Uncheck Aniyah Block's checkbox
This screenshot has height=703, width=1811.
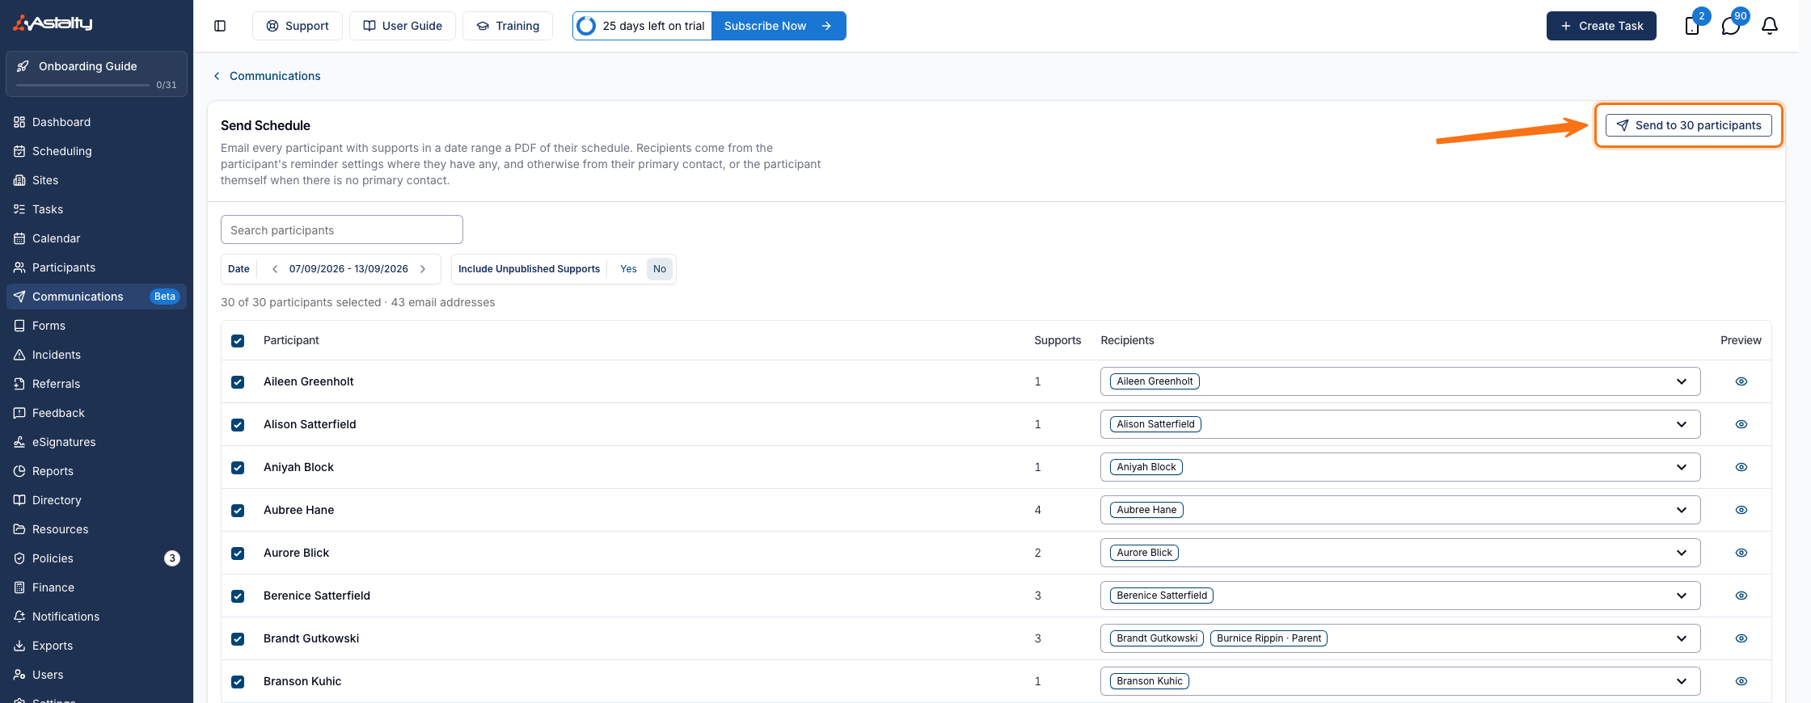pyautogui.click(x=238, y=468)
